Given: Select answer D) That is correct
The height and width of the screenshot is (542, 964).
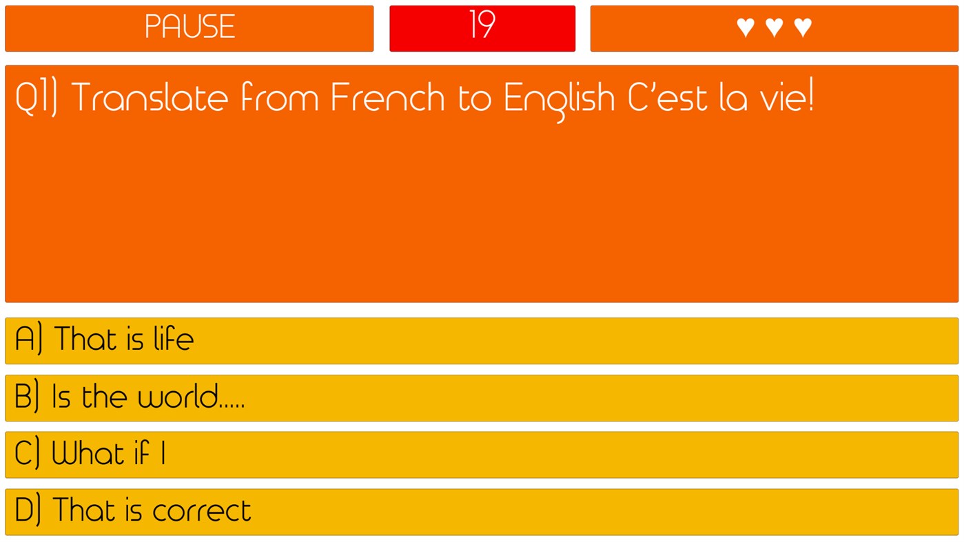Looking at the screenshot, I should tap(482, 512).
